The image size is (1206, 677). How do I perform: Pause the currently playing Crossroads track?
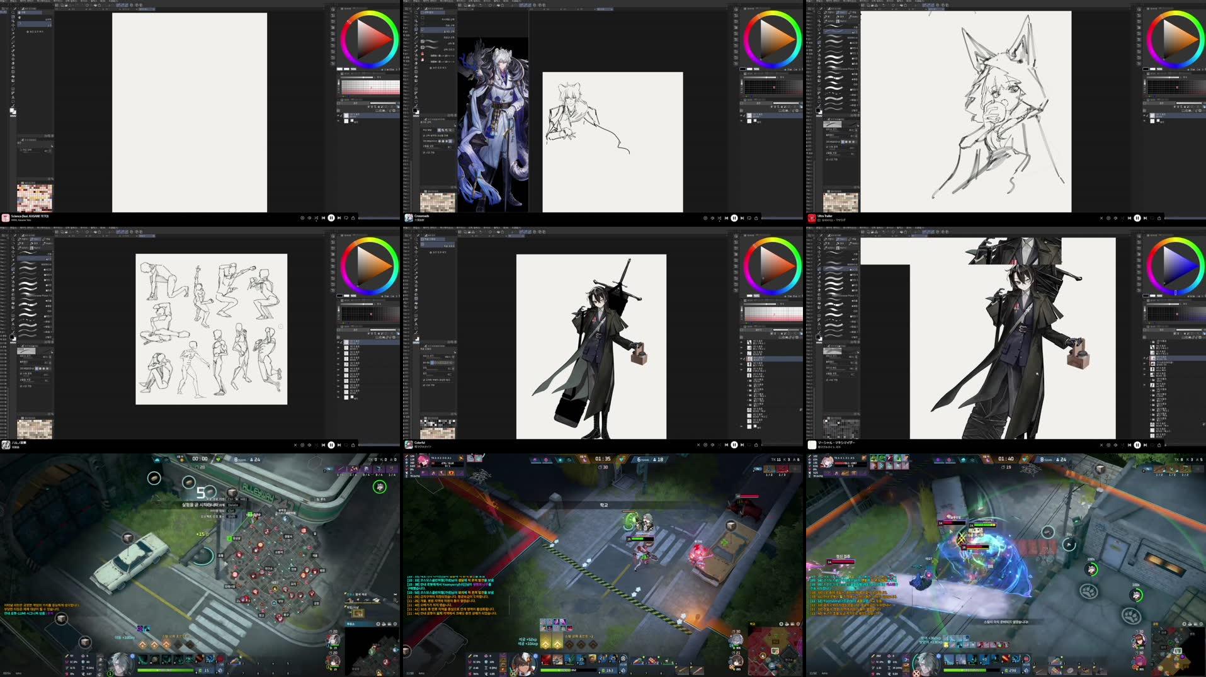click(x=734, y=218)
